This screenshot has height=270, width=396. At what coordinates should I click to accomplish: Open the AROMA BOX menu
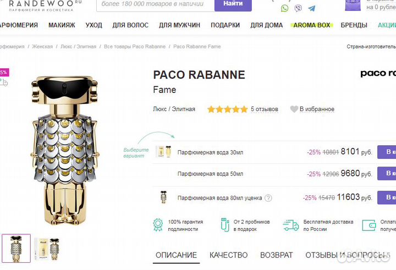[312, 25]
